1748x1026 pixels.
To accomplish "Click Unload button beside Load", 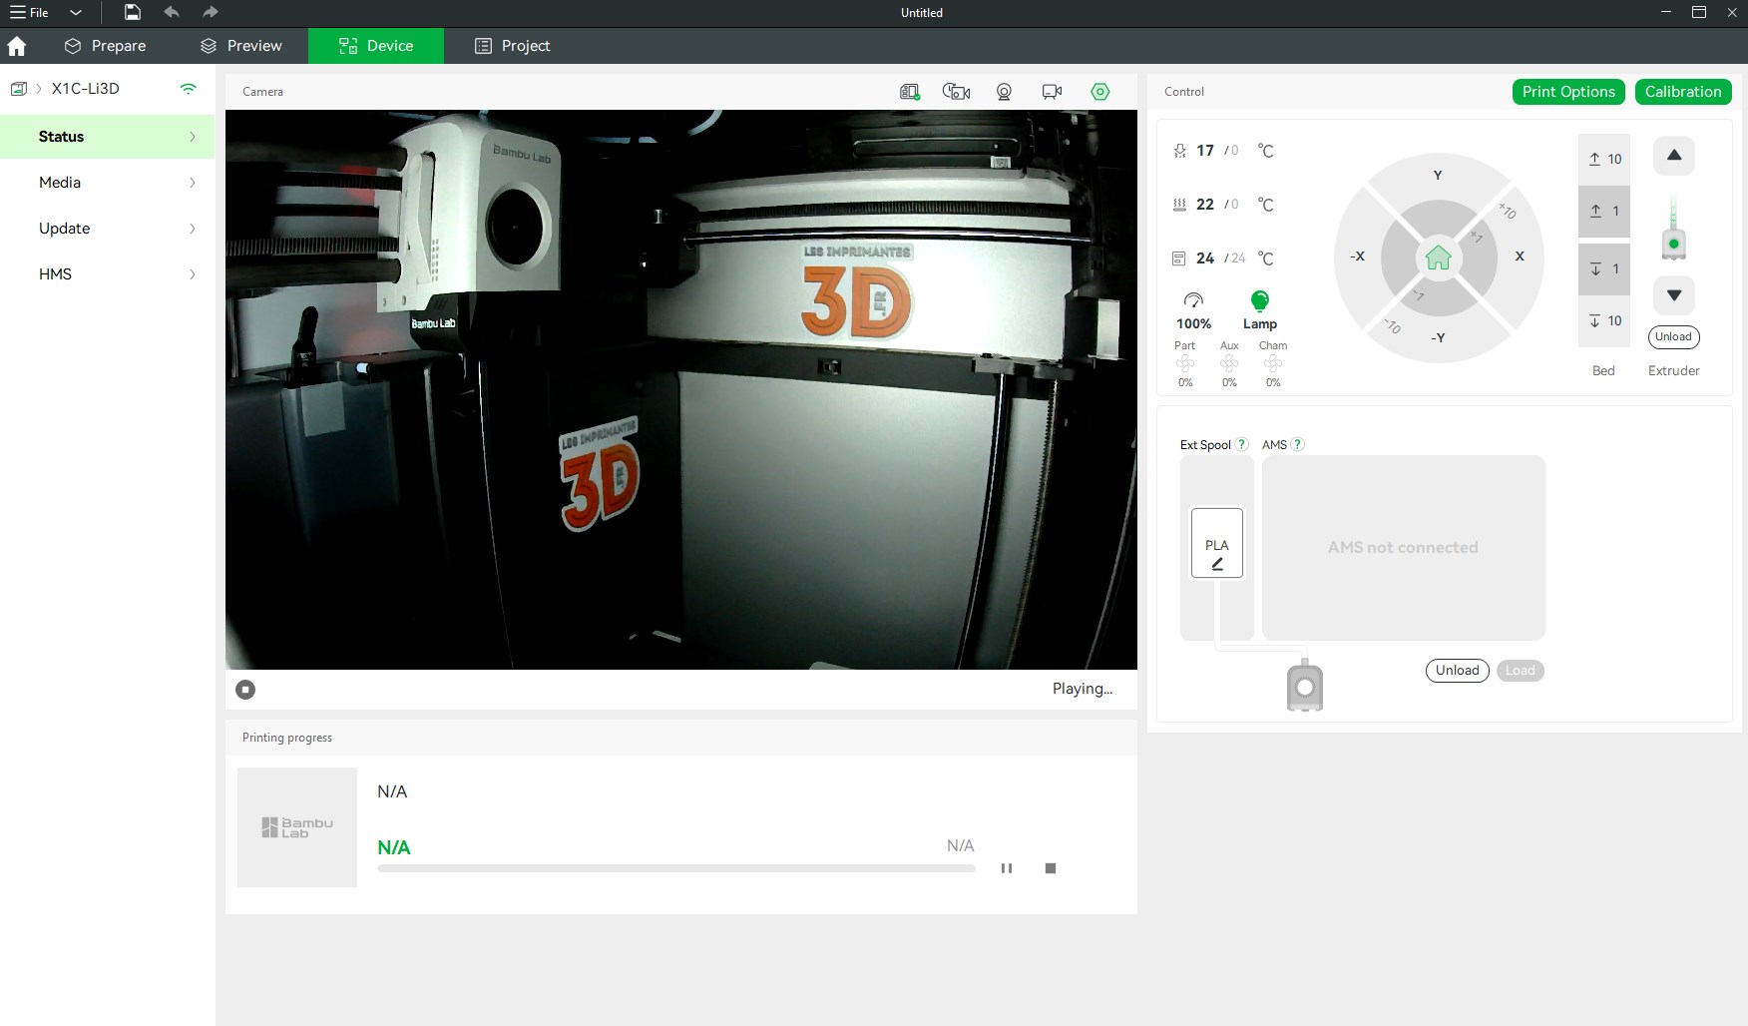I will coord(1458,671).
